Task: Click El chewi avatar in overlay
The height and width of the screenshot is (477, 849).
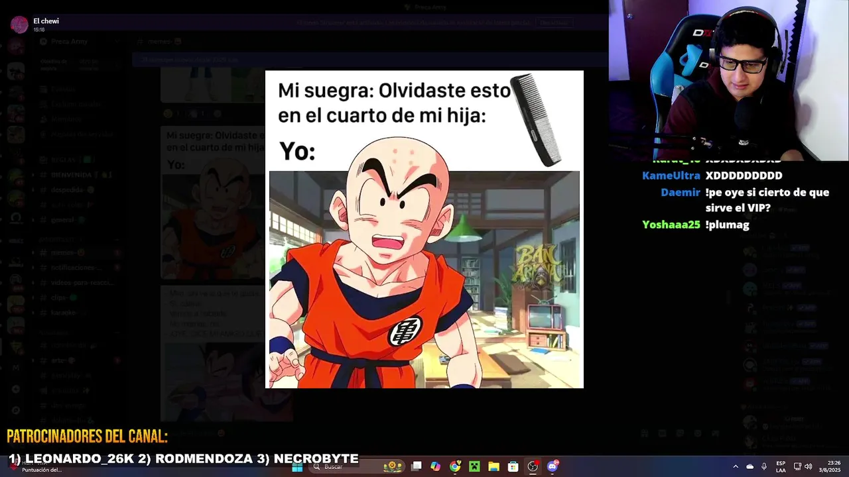Action: tap(19, 25)
